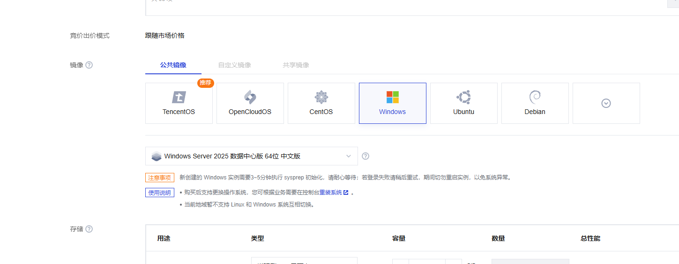This screenshot has height=264, width=679.
Task: Switch to 公共镜像 tab
Action: (173, 65)
